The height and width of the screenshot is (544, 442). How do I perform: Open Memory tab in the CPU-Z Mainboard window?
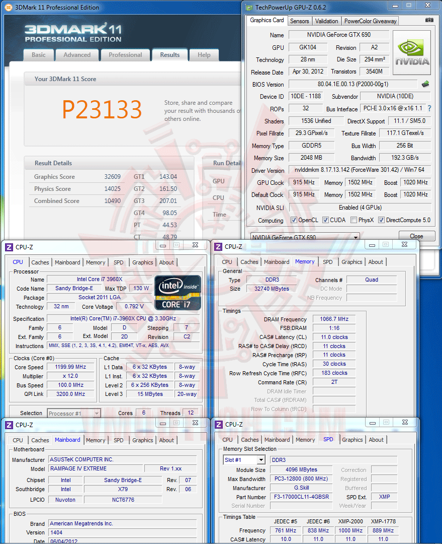(x=96, y=440)
